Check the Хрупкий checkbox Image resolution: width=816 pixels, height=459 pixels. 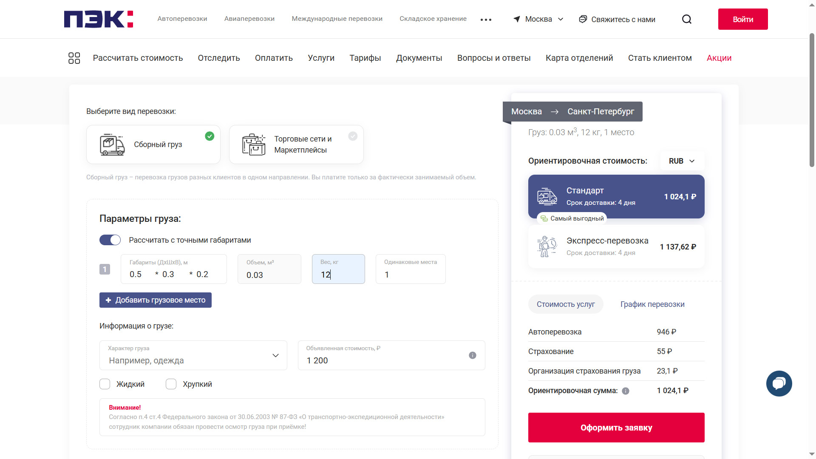(x=171, y=384)
